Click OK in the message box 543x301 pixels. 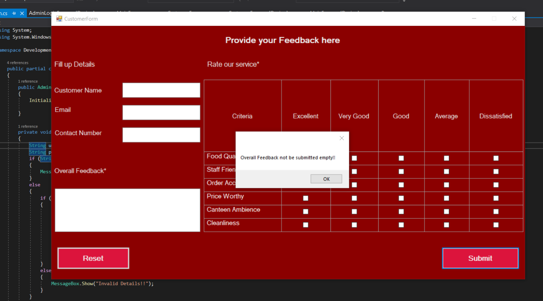pyautogui.click(x=326, y=179)
